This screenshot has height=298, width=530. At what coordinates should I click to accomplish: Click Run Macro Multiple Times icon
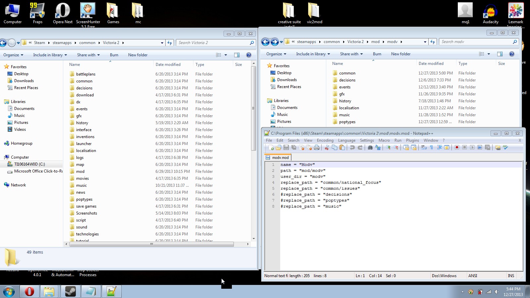480,148
